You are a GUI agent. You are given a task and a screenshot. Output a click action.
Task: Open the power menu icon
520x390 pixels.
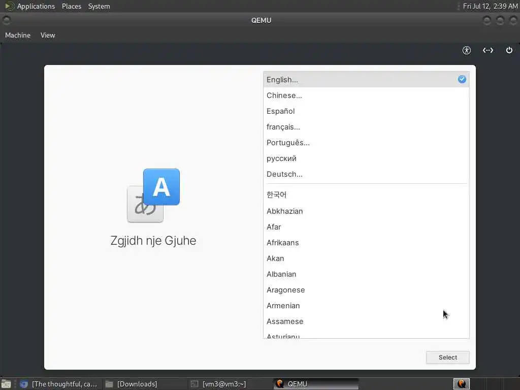509,50
